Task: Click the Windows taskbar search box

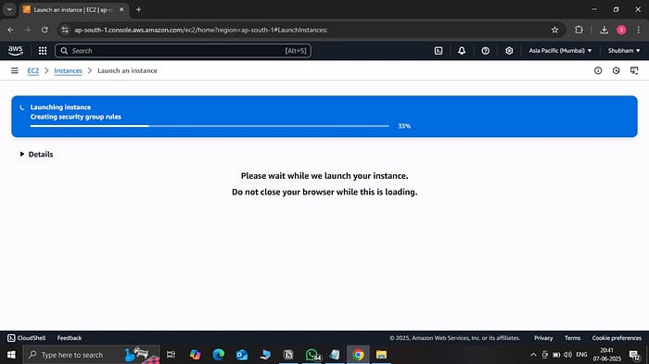Action: point(91,355)
